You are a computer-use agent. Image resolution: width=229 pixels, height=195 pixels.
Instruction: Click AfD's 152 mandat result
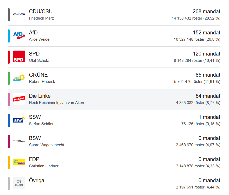[x=206, y=33]
